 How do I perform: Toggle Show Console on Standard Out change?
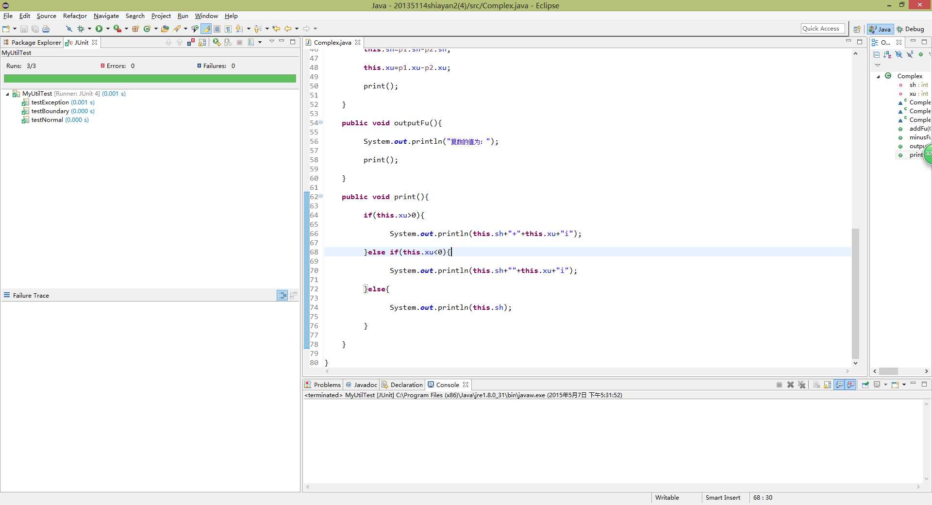click(x=839, y=385)
